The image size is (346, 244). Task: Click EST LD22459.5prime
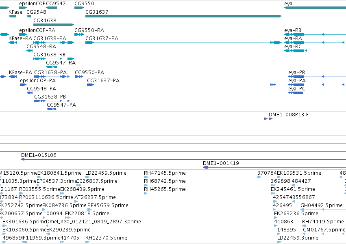coord(106,173)
